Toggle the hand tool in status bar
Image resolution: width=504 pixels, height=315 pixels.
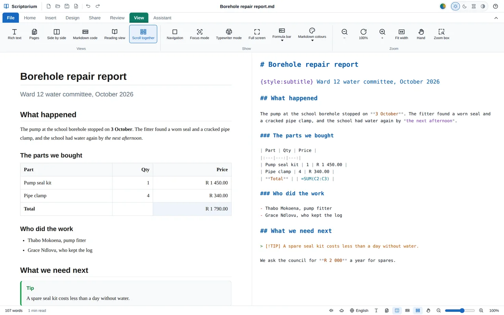(428, 311)
